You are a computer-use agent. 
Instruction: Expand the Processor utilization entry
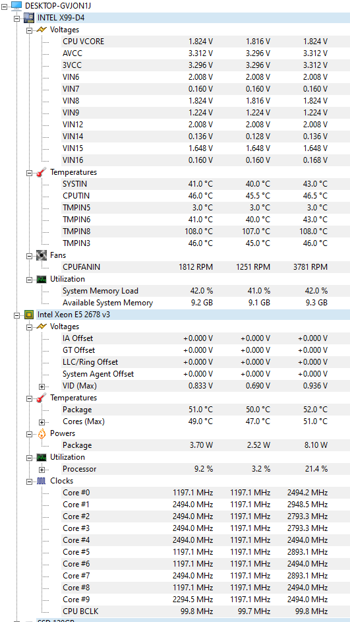tap(42, 469)
